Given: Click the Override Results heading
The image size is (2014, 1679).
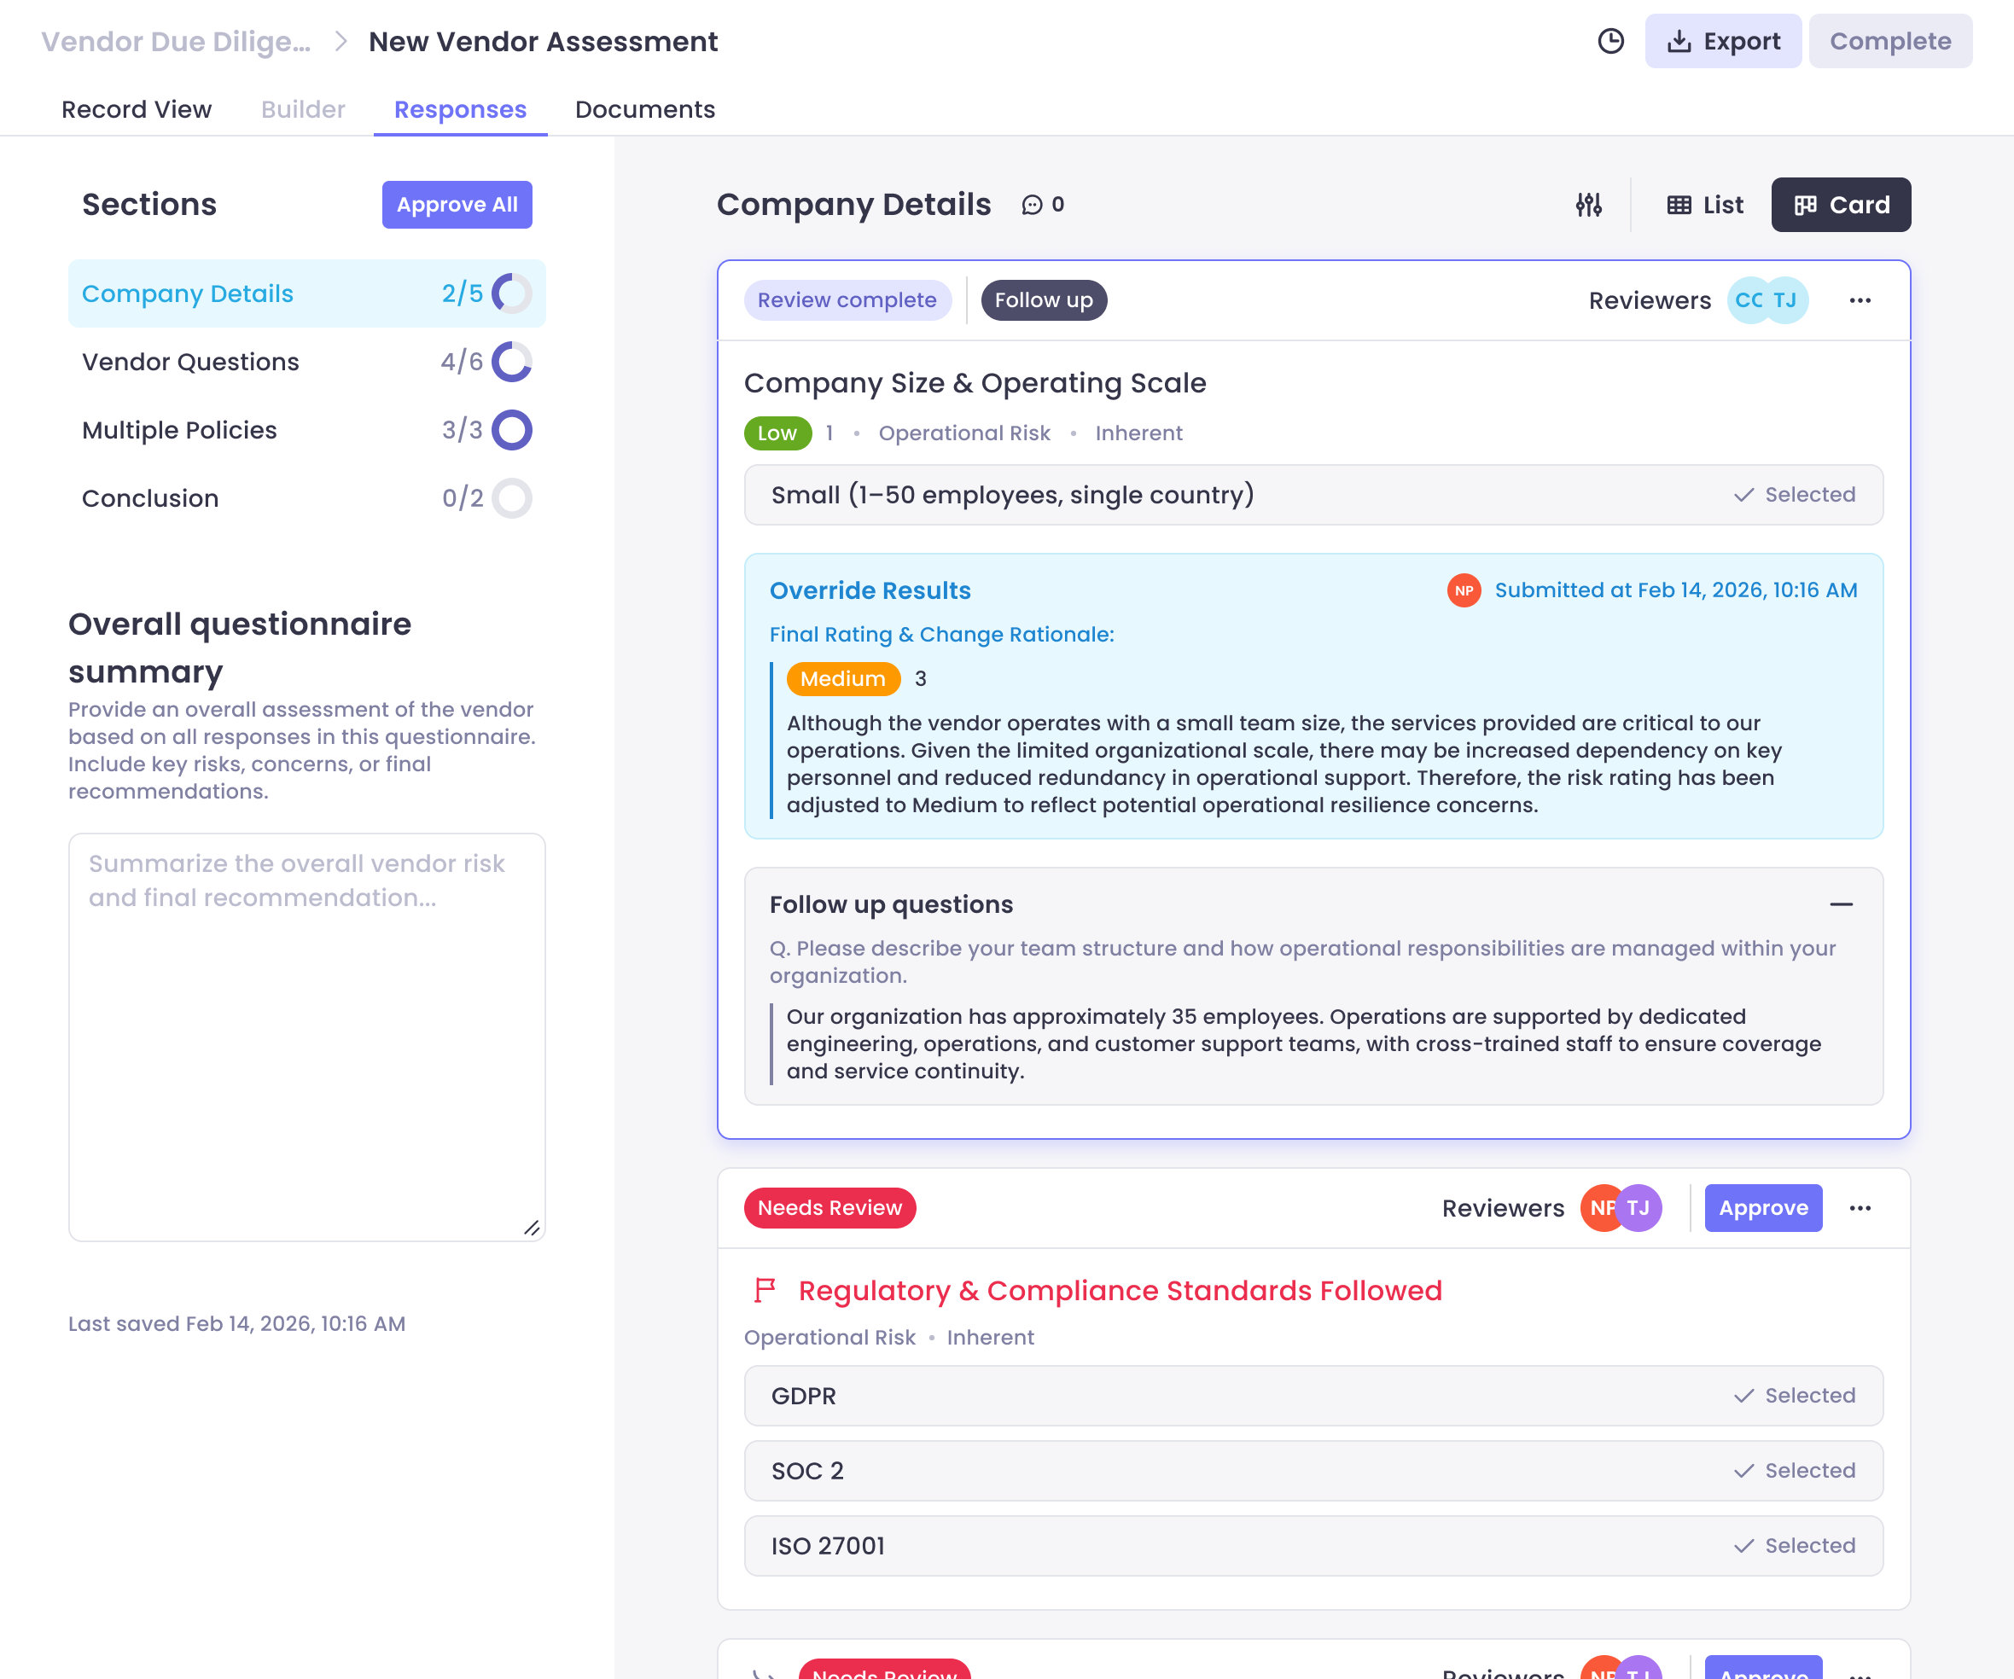Looking at the screenshot, I should 870,590.
